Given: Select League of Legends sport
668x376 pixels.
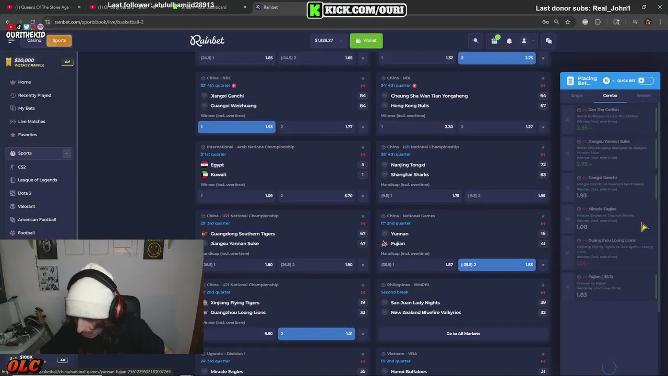Looking at the screenshot, I should [x=37, y=180].
